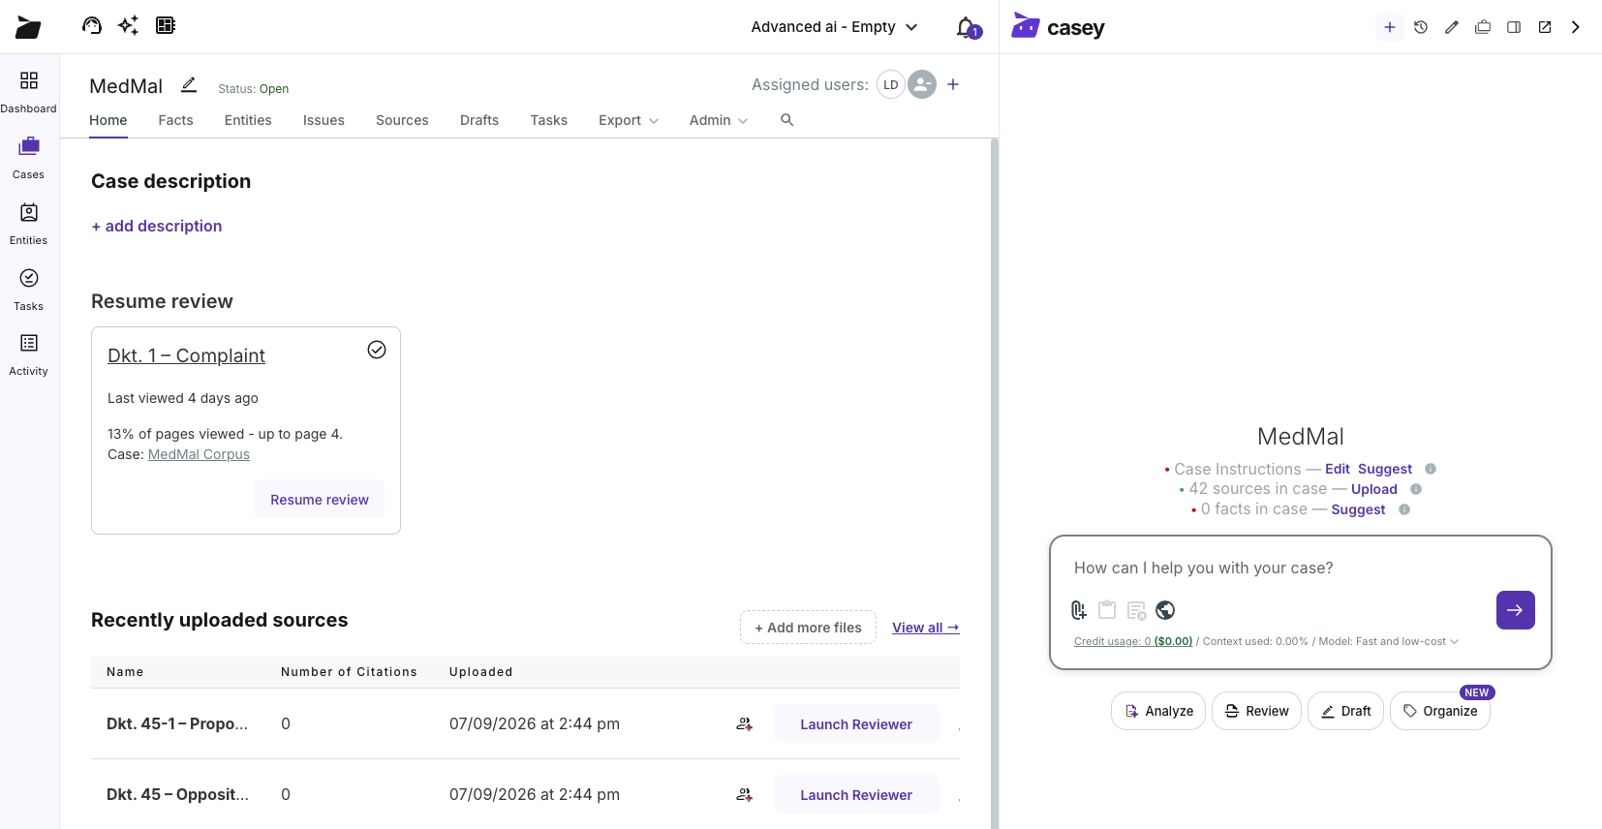The height and width of the screenshot is (829, 1602).
Task: Expand the Export menu
Action: 629,120
